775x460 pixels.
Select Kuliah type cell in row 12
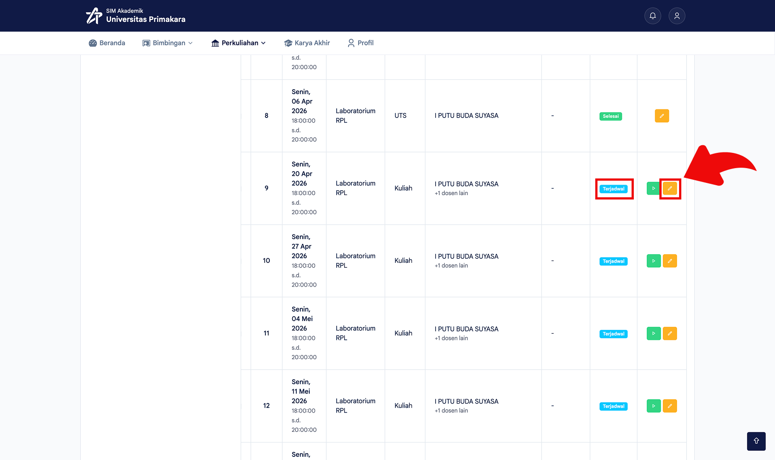click(405, 406)
